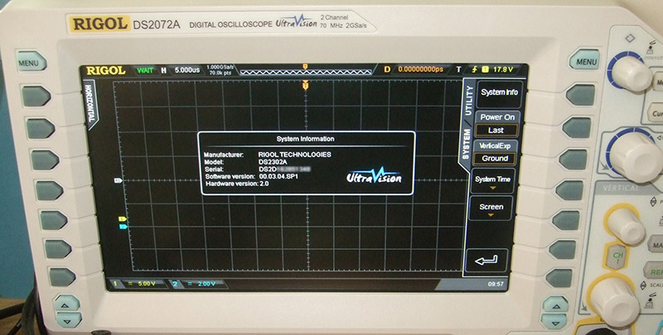Click the orange trigger position marker at top
663x335 pixels.
[306, 84]
